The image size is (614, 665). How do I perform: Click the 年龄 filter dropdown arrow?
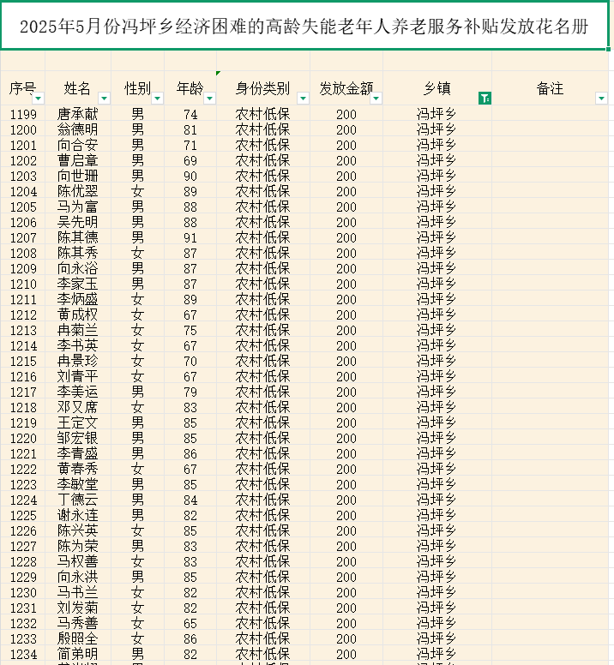pyautogui.click(x=209, y=99)
